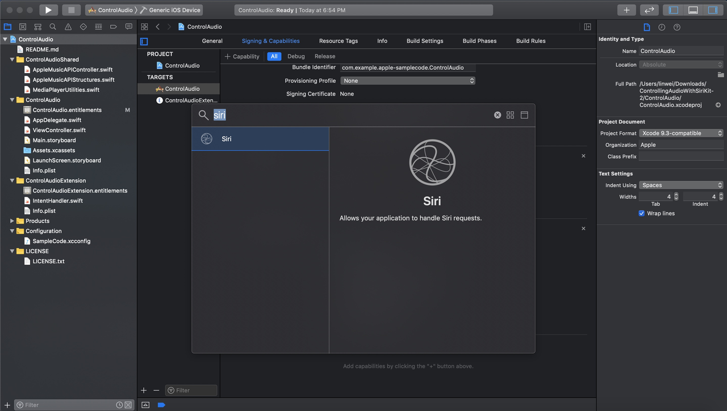Show recently modified files filter clock
The width and height of the screenshot is (727, 411).
[119, 405]
